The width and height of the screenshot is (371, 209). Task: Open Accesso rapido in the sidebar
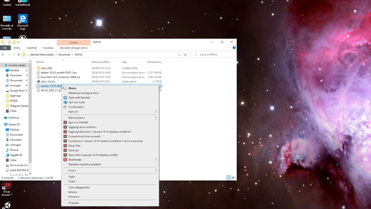[x=17, y=65]
